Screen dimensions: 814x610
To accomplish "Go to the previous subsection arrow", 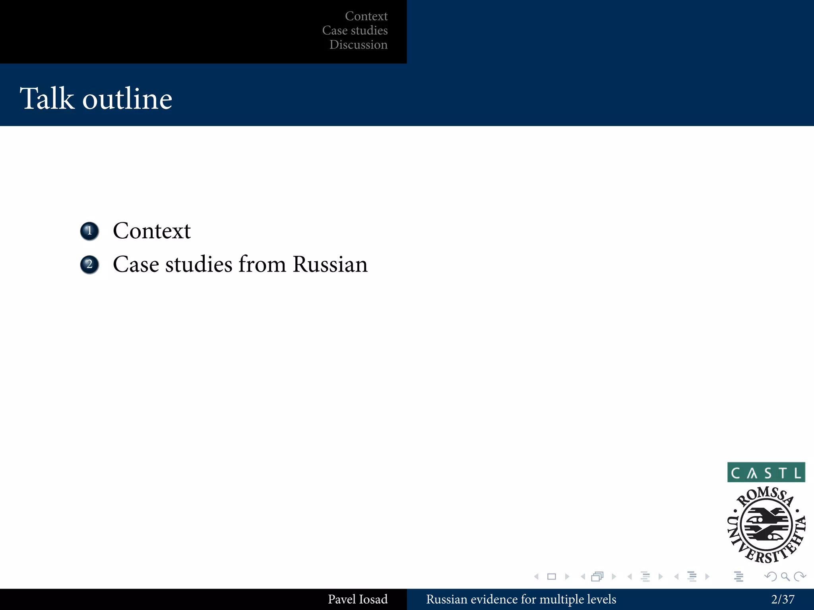I will click(630, 577).
